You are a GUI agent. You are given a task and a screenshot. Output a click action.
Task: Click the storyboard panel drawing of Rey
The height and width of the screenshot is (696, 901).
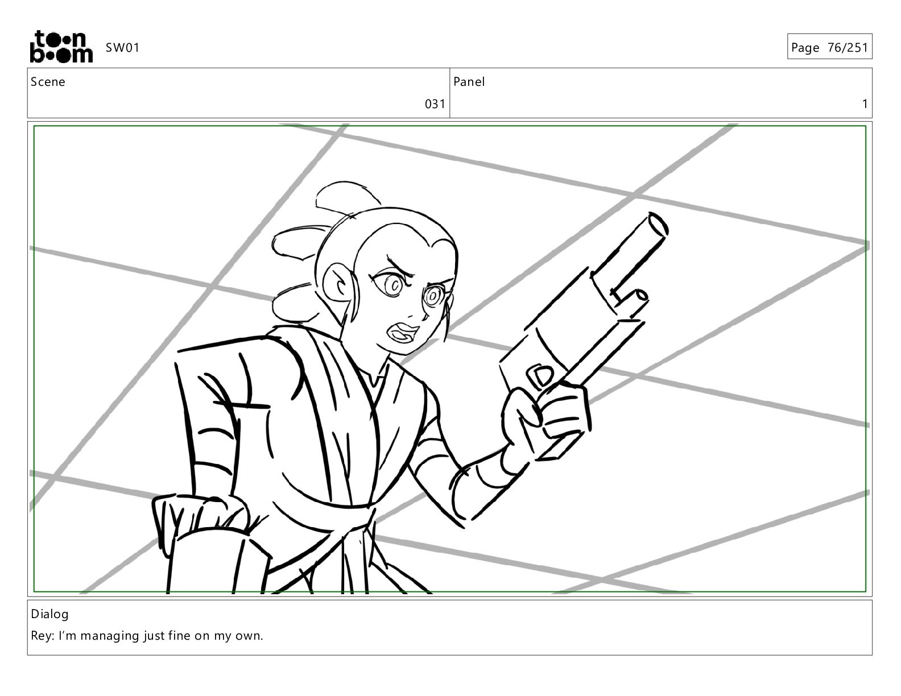pyautogui.click(x=450, y=359)
